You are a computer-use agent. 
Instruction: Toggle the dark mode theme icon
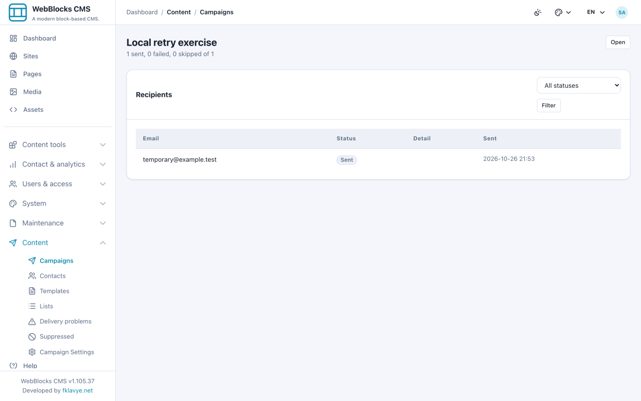(x=538, y=13)
